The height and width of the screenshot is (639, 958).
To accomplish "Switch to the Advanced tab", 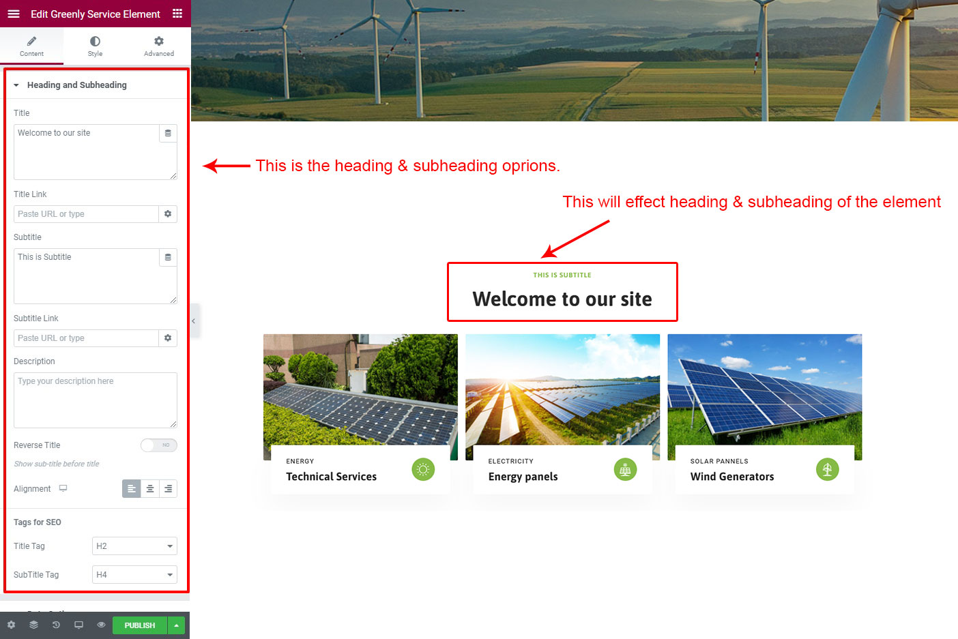I will coord(158,46).
